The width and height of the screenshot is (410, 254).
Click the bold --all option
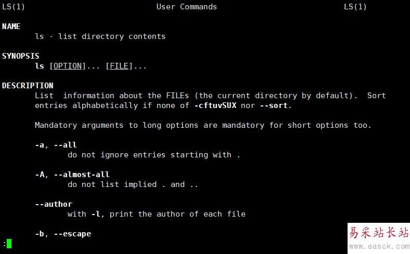click(x=65, y=145)
